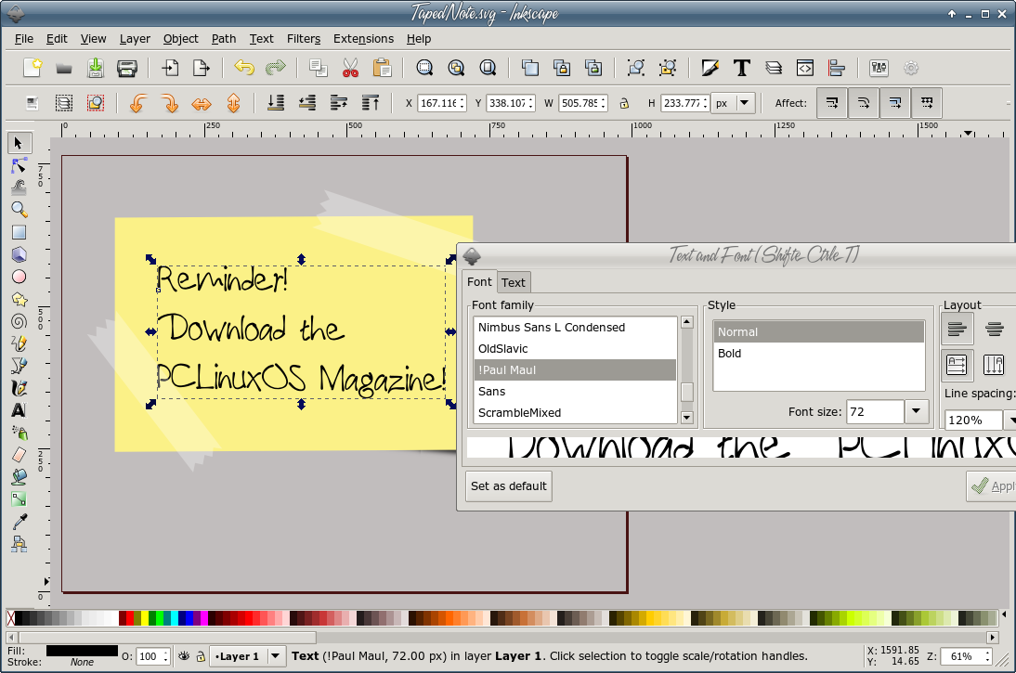Select the Rectangle tool

19,232
